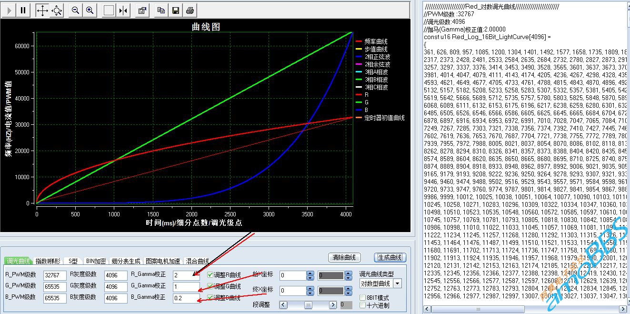
Task: Select the dotted rectangle selection tool
Action: [109, 10]
